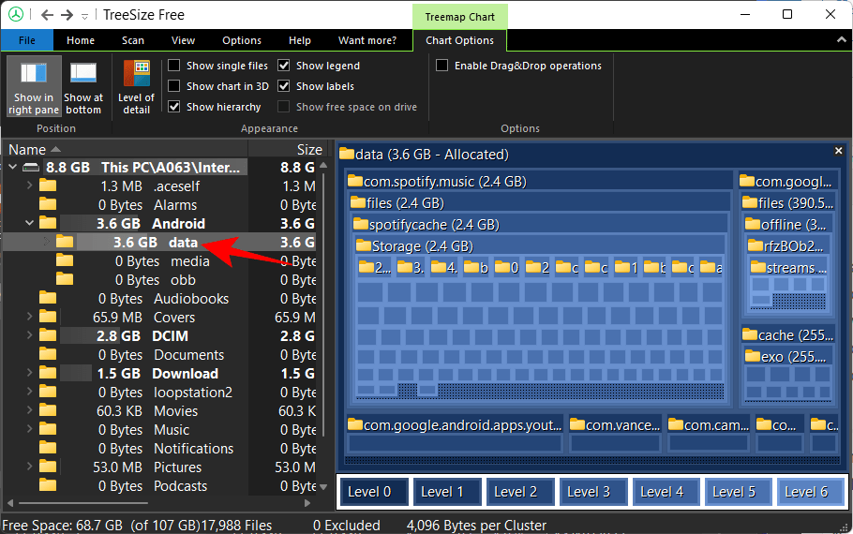Click the treemap title data folder icon
The image size is (853, 534).
tap(347, 154)
